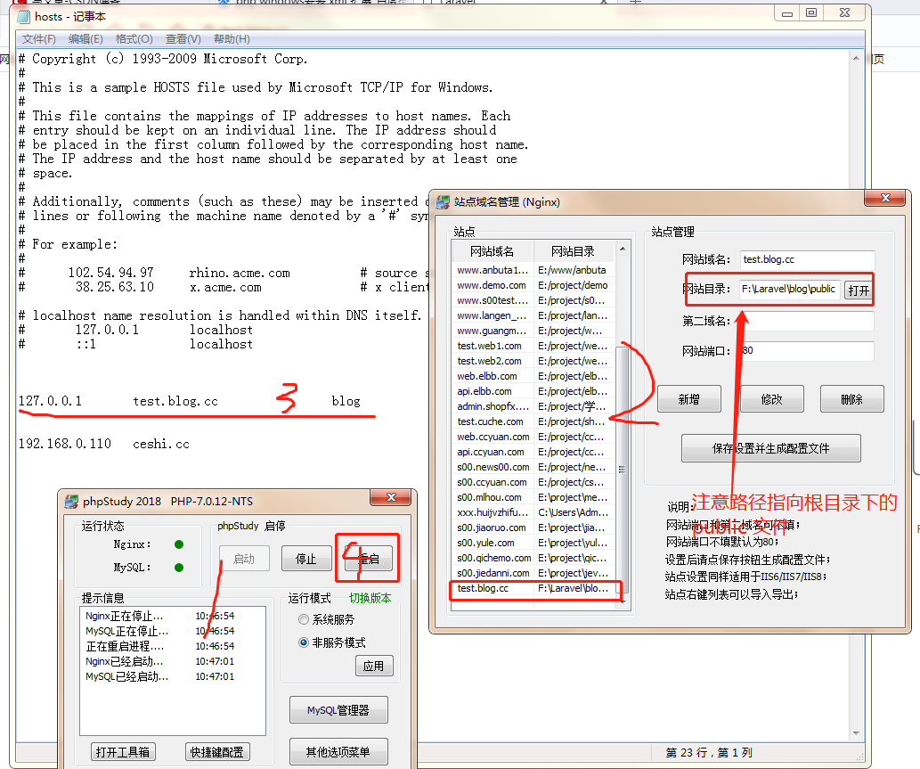This screenshot has width=920, height=769.
Task: Minimize the hosts Notepad window
Action: click(787, 12)
